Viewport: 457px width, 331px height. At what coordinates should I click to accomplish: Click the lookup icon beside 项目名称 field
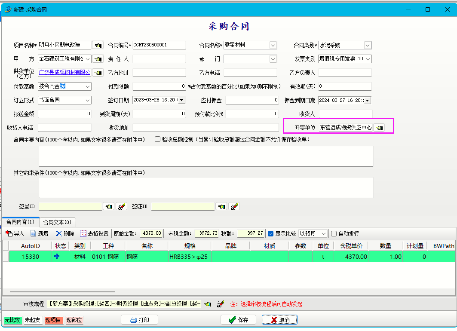point(98,45)
